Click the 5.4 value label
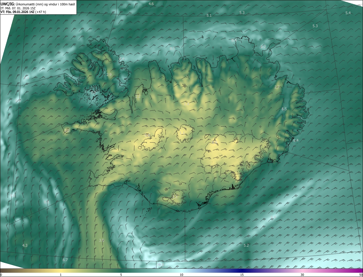 click(348, 13)
